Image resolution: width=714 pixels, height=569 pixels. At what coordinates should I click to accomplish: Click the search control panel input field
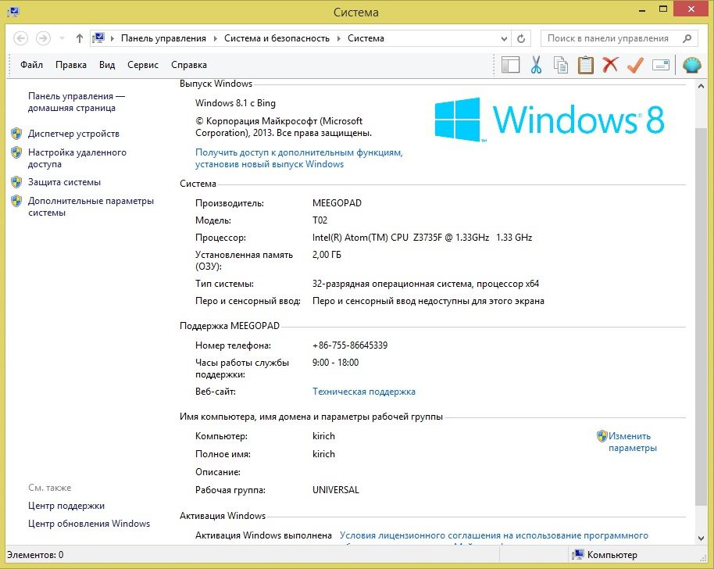[x=609, y=38]
